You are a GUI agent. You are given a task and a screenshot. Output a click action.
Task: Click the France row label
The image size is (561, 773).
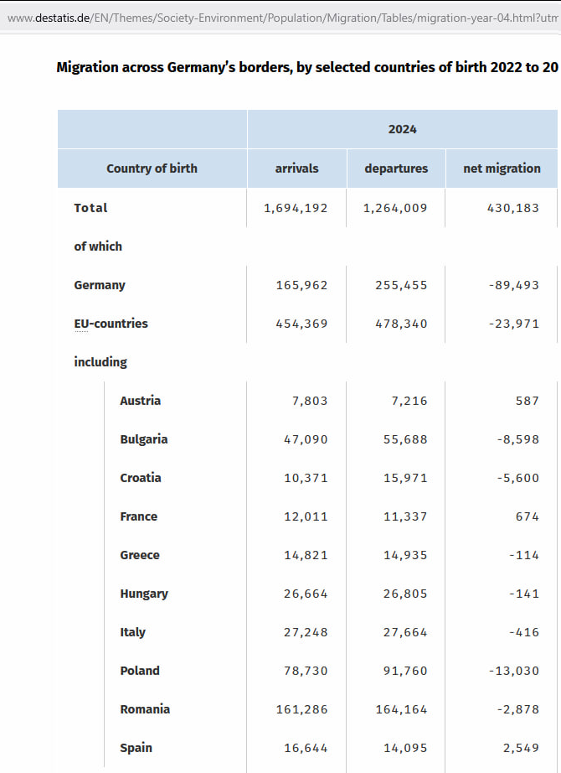(x=138, y=516)
